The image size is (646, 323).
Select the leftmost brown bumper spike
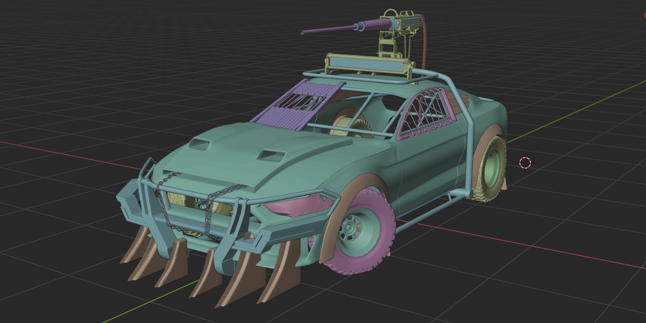tap(135, 245)
